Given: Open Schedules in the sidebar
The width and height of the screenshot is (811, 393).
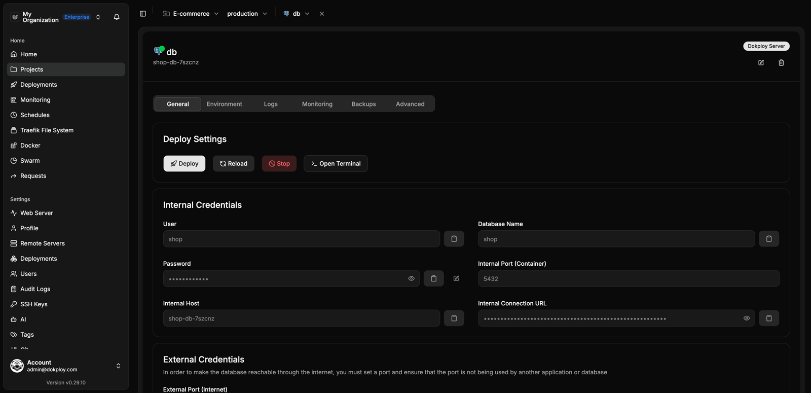Looking at the screenshot, I should click(66, 115).
